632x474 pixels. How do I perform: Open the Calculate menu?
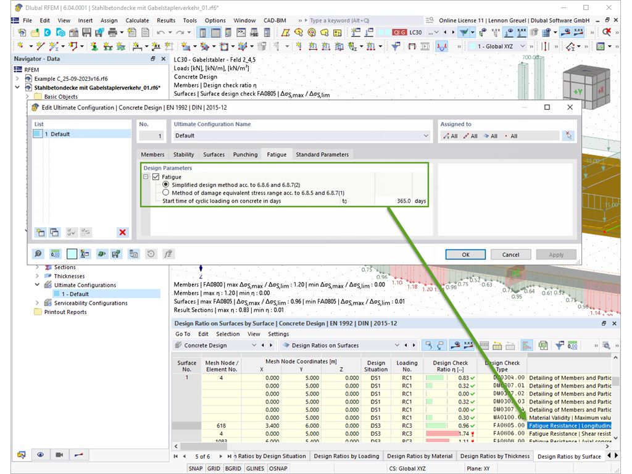[x=137, y=20]
